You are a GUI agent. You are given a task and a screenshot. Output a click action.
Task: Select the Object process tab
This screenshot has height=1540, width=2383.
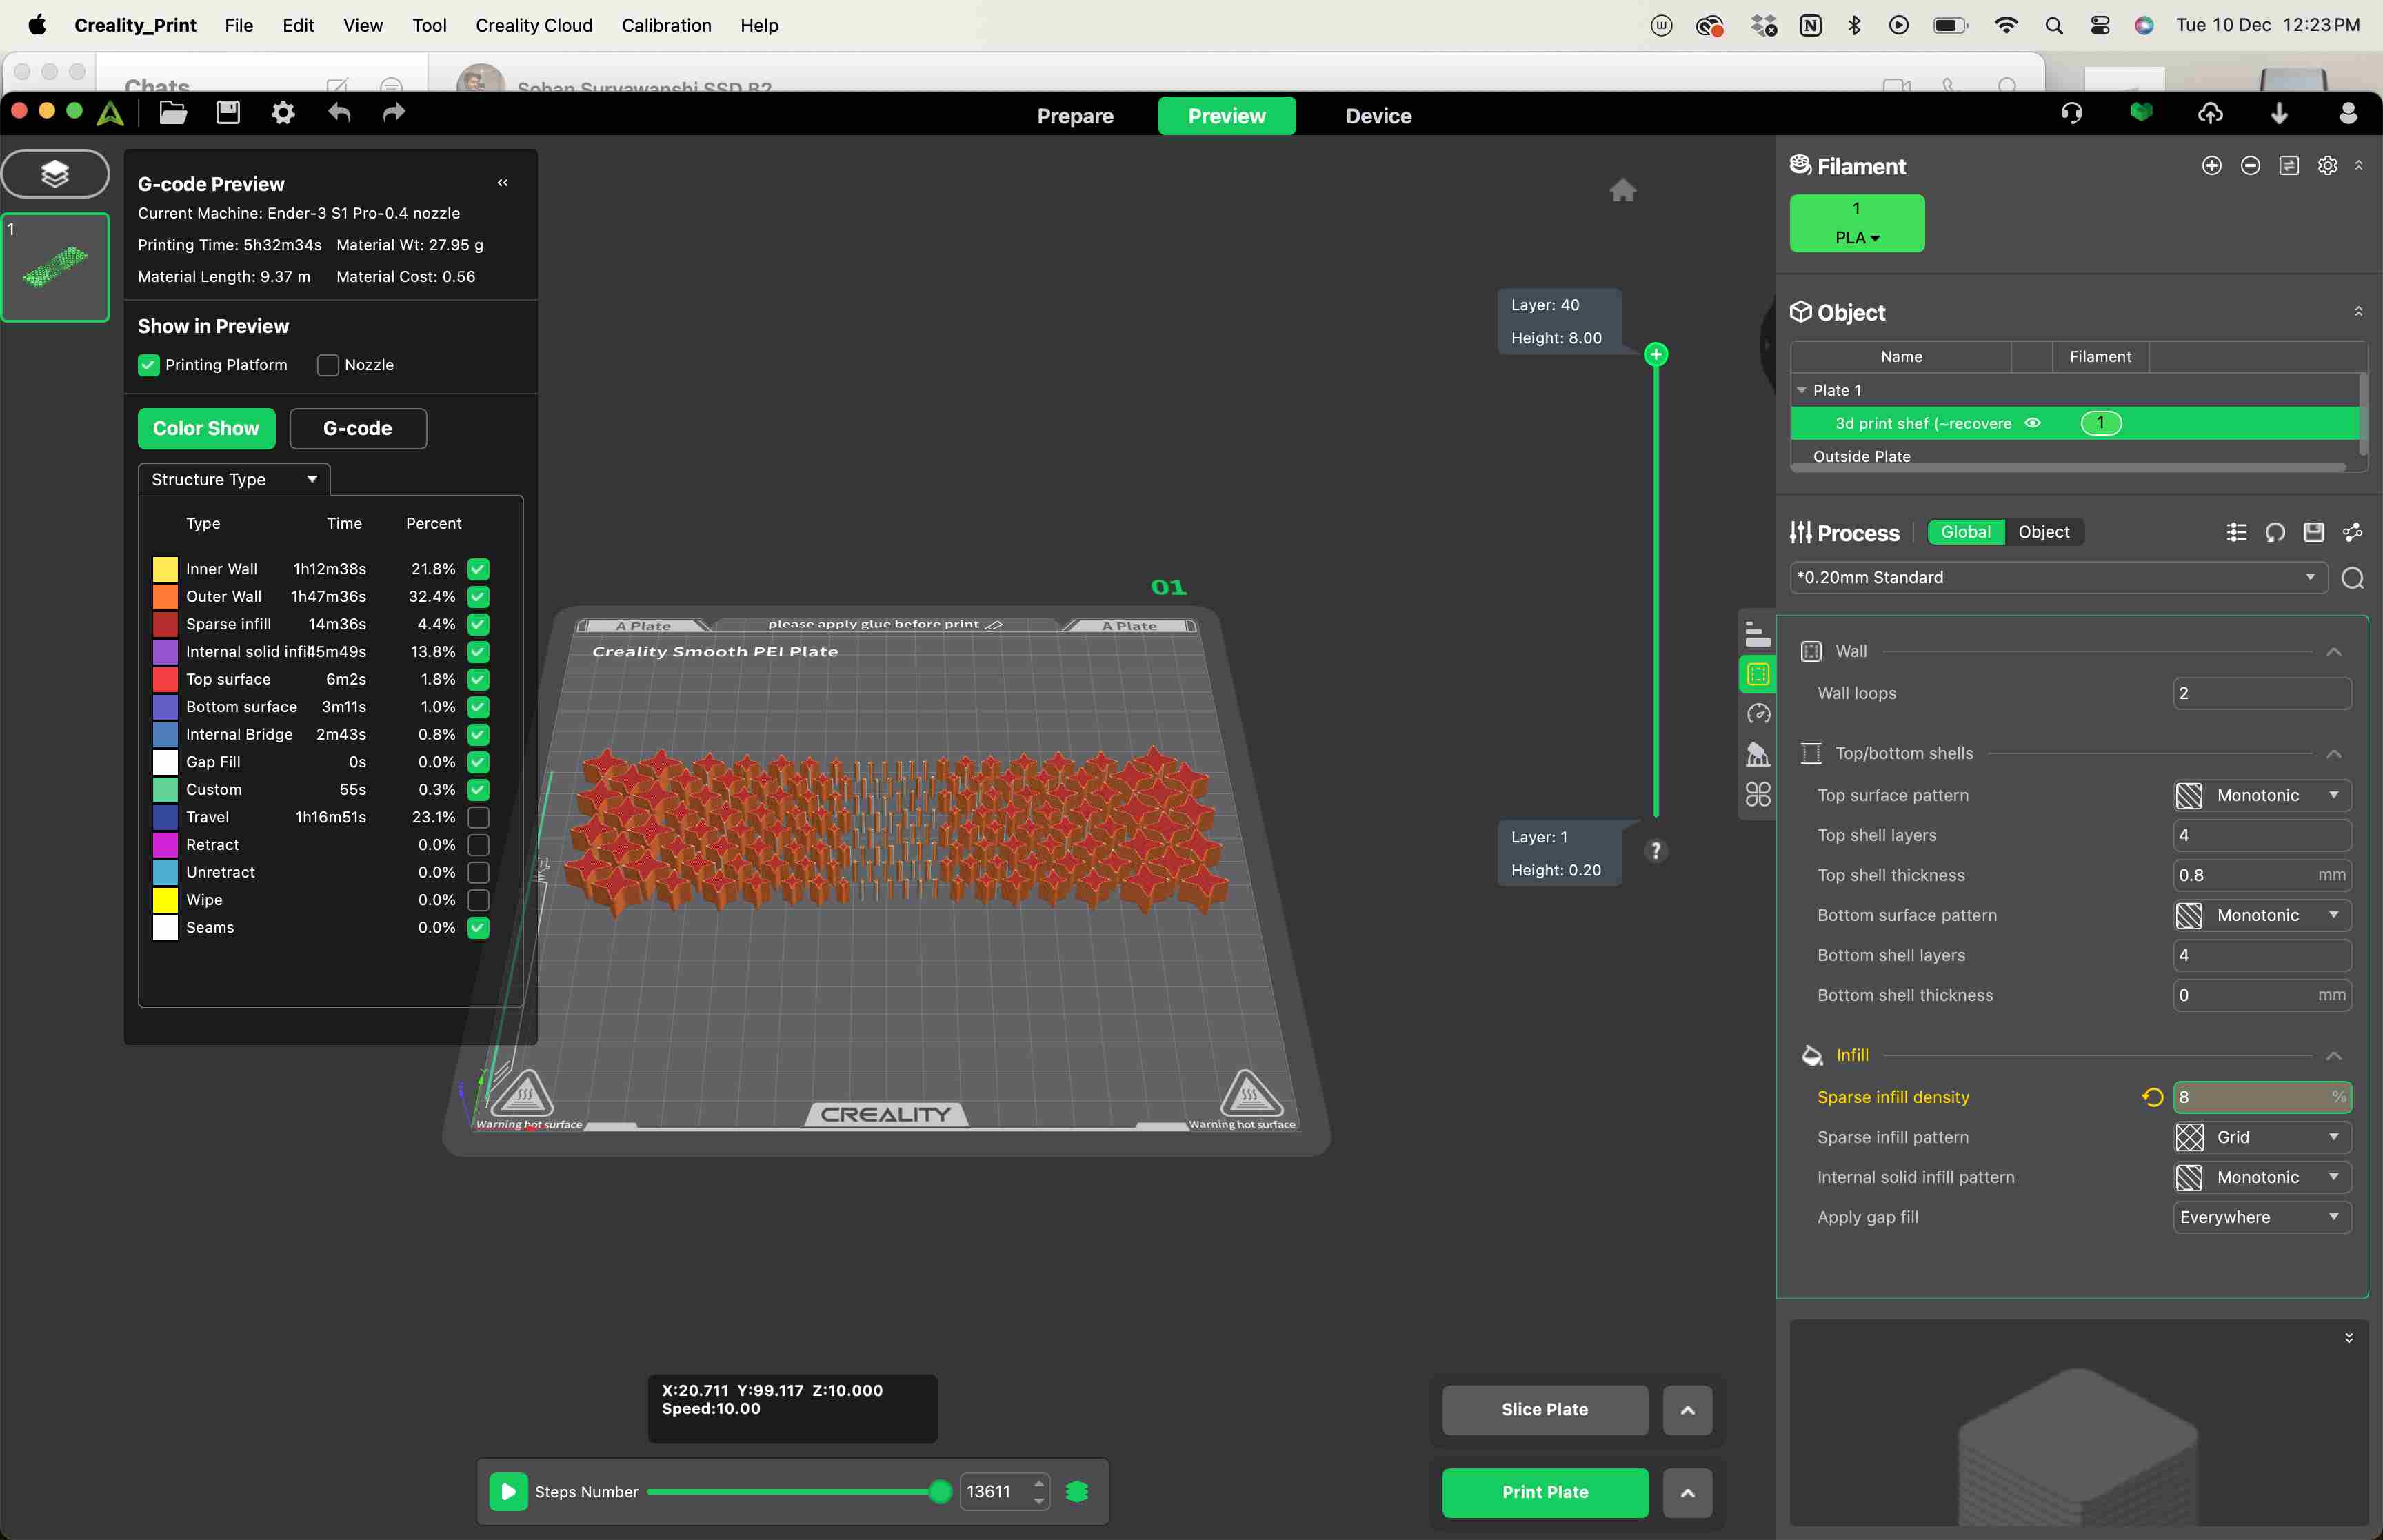pos(2043,532)
